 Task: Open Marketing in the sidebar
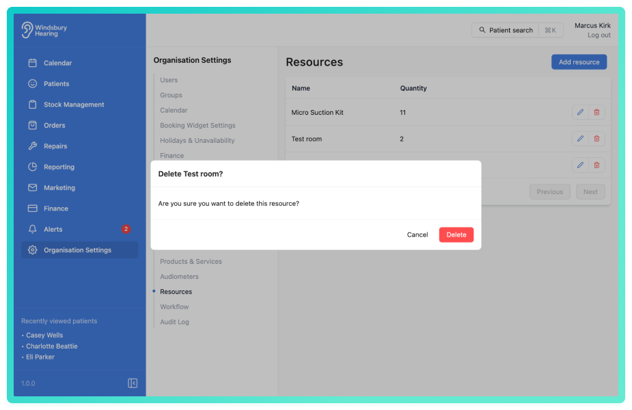click(x=79, y=187)
